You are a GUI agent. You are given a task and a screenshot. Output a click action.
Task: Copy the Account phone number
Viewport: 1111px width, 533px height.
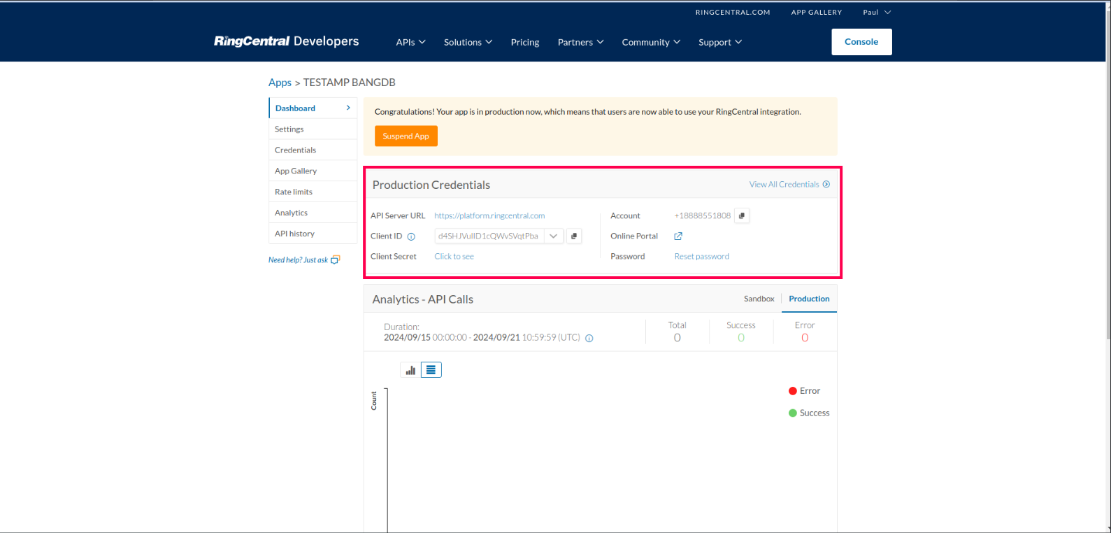[x=742, y=215]
